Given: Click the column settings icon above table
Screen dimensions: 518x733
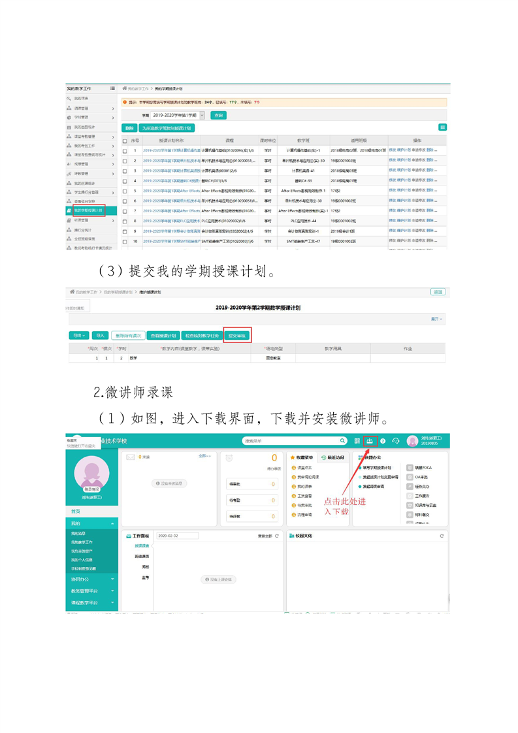Looking at the screenshot, I should [443, 127].
